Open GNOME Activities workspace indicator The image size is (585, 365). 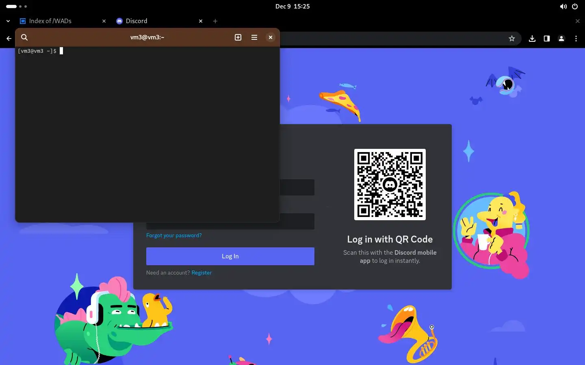coord(17,6)
